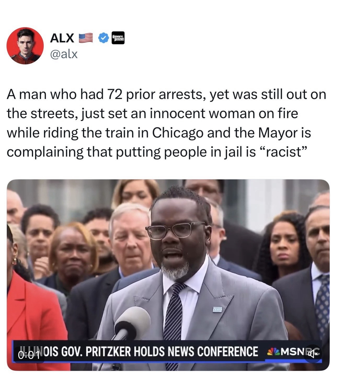Click the lapel pin on the gray suit
Viewport: 337px width, 391px height.
(x=217, y=309)
